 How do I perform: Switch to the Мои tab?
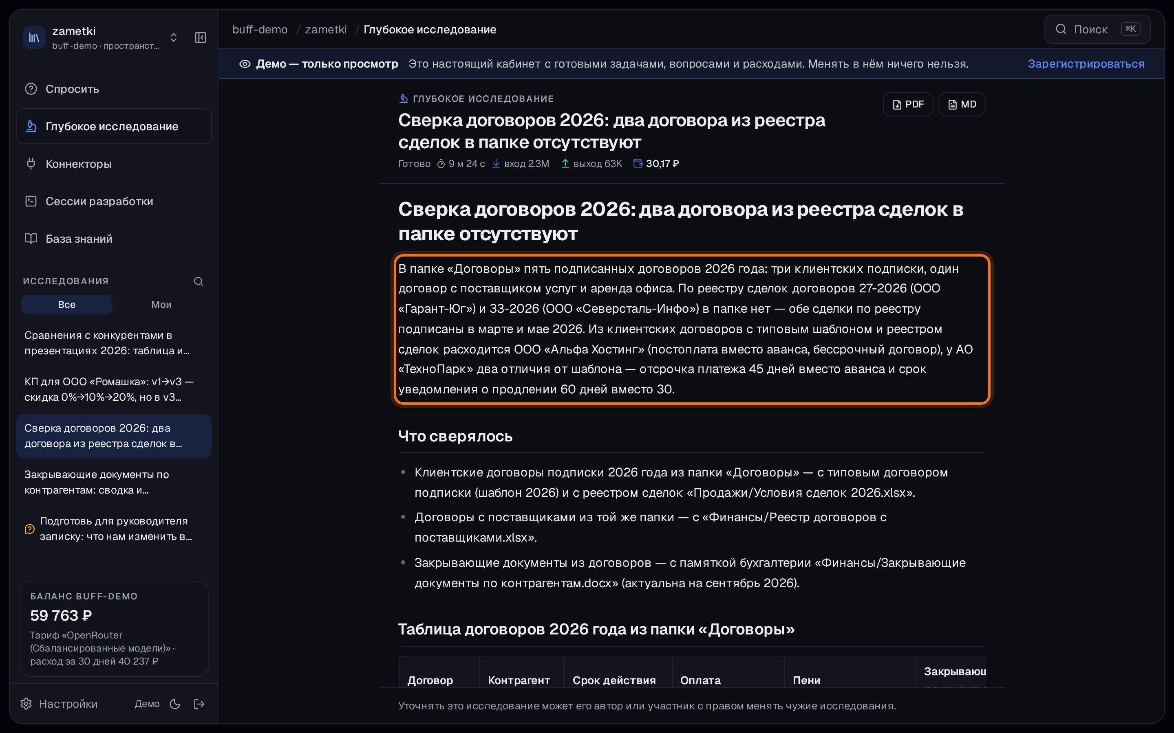[161, 304]
